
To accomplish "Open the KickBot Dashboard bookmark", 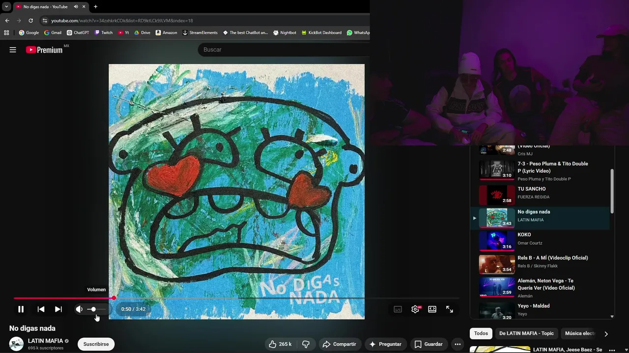I will coord(321,33).
